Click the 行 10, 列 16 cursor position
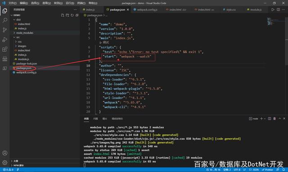 pos(213,170)
